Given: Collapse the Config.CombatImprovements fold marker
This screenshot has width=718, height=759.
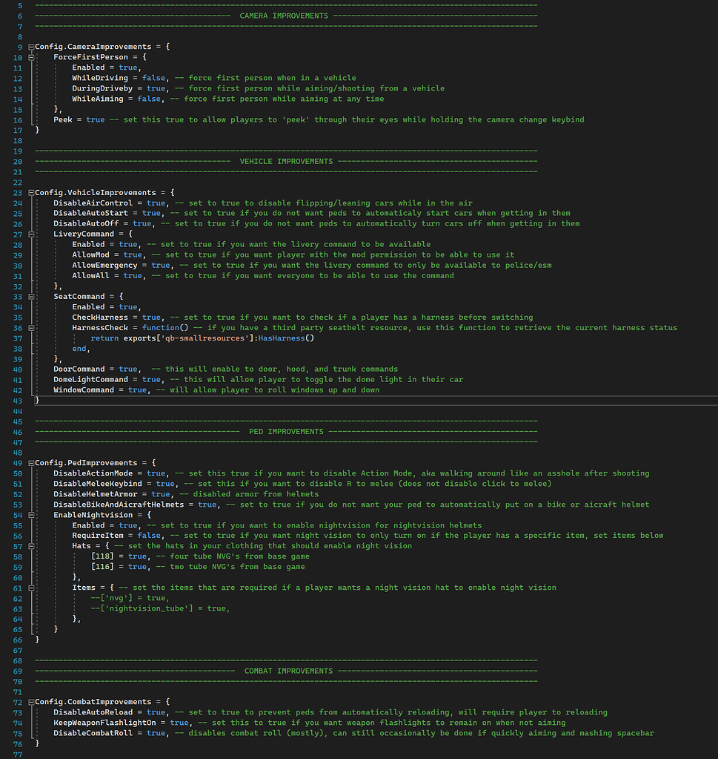Looking at the screenshot, I should pyautogui.click(x=30, y=701).
